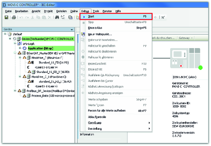Click the Save disk icon in toolbar
Image resolution: width=211 pixels, height=146 pixels.
pyautogui.click(x=6, y=17)
